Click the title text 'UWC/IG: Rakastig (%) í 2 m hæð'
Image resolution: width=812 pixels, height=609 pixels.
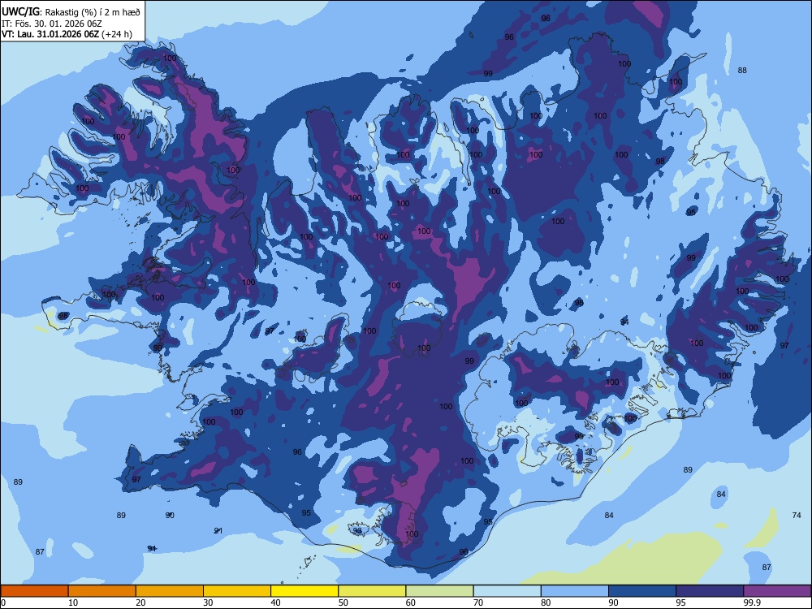(71, 12)
